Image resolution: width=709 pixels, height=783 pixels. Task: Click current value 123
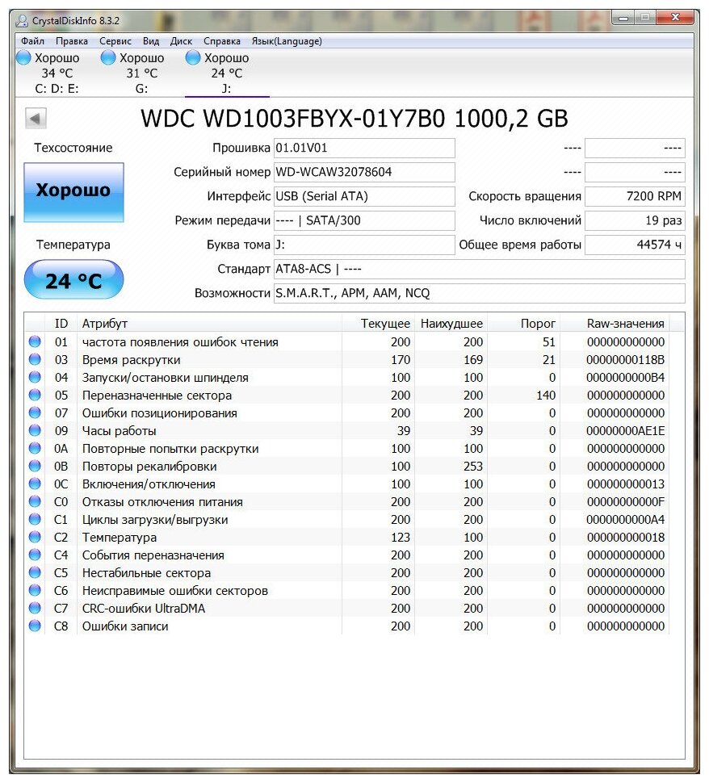401,538
